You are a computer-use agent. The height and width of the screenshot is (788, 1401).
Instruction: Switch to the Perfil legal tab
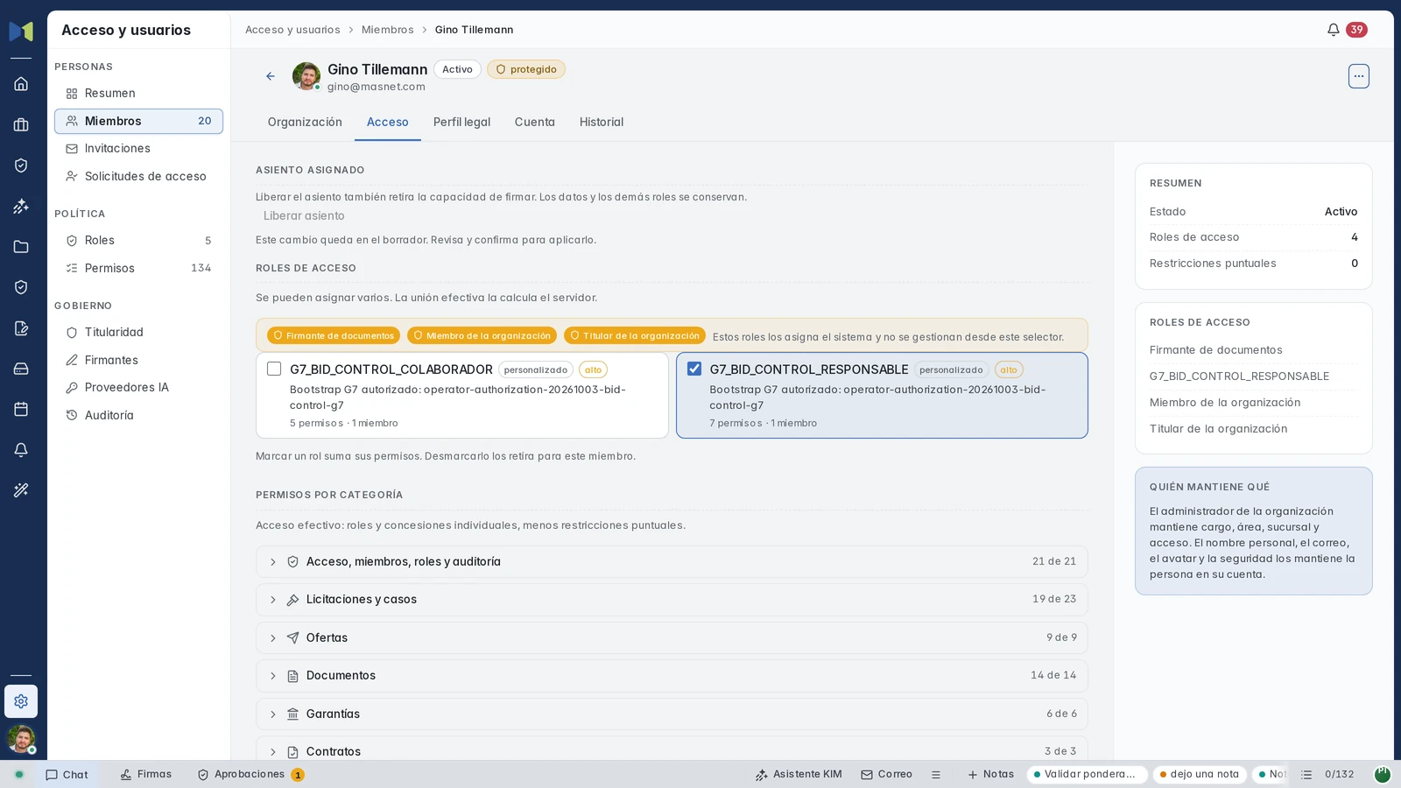pyautogui.click(x=461, y=123)
